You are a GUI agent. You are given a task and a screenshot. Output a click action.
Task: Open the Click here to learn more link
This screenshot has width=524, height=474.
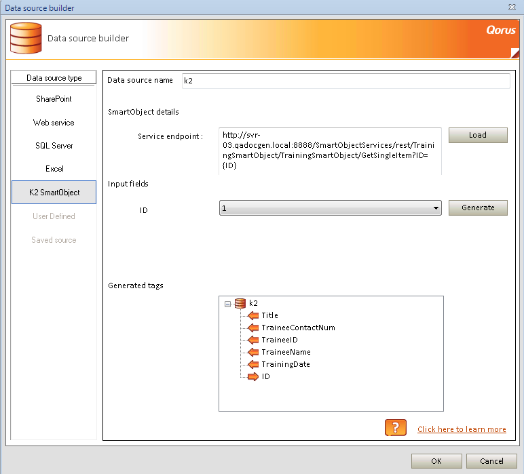(x=462, y=429)
